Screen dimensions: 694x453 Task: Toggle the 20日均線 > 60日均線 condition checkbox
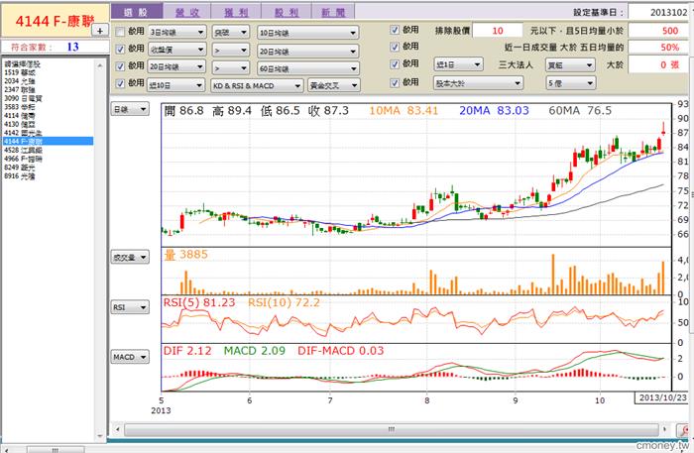(x=120, y=66)
